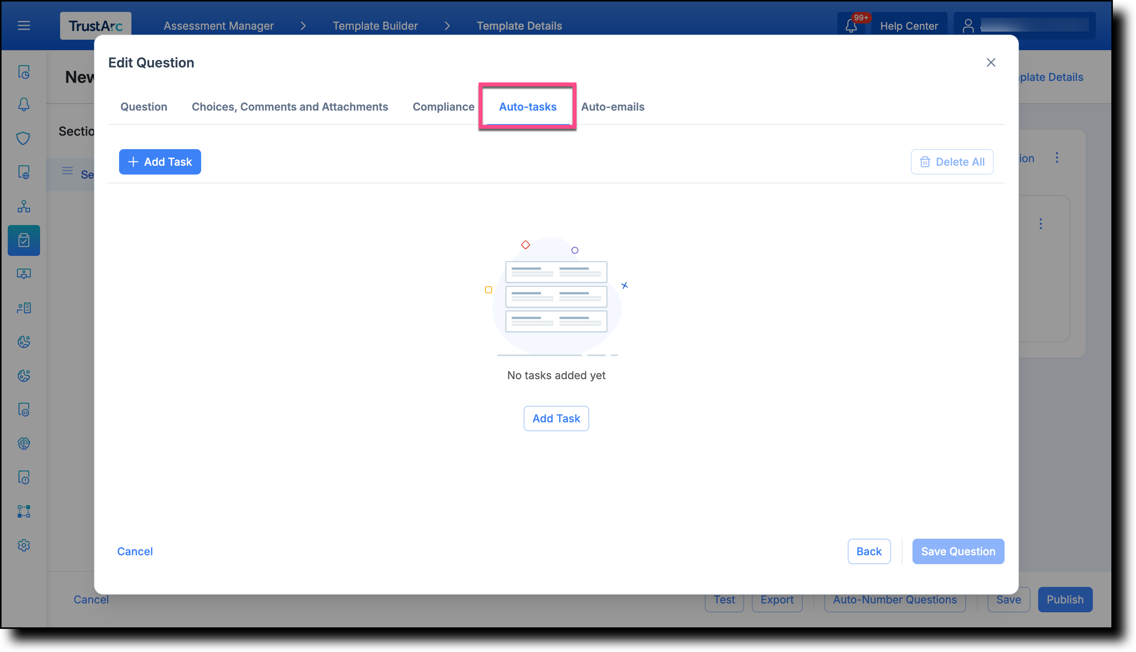Image resolution: width=1136 pixels, height=652 pixels.
Task: Open the upper three-dot section options menu
Action: [x=1057, y=158]
